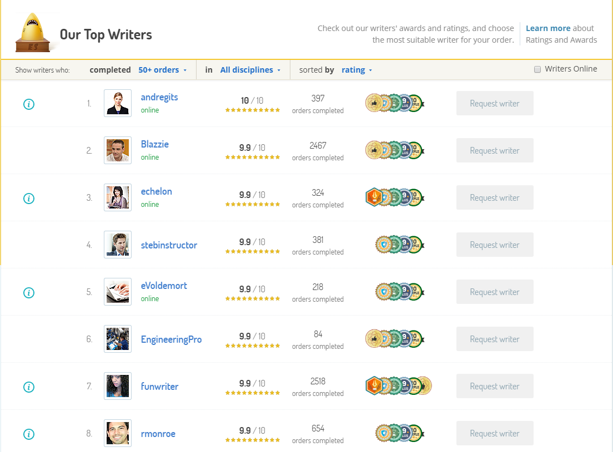Click the shark trophy logo
Viewport: 613px width, 452px height.
tap(33, 33)
